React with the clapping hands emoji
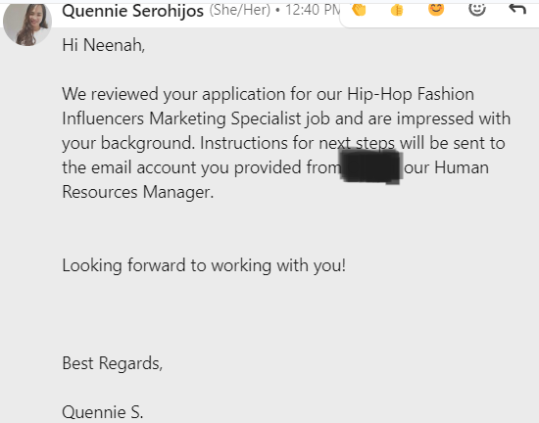539x423 pixels. (359, 9)
